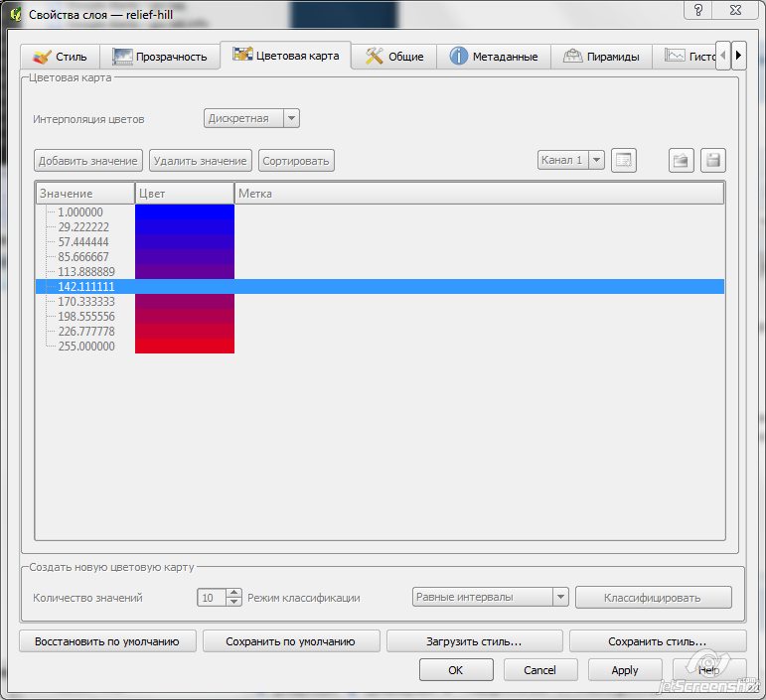Decrease Количество значений with down arrow
Screen dimensions: 766x700
click(234, 602)
